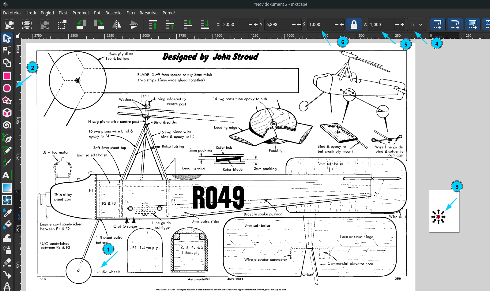Screen dimensions: 490x291
Task: Raise selection to top
Action: click(153, 24)
